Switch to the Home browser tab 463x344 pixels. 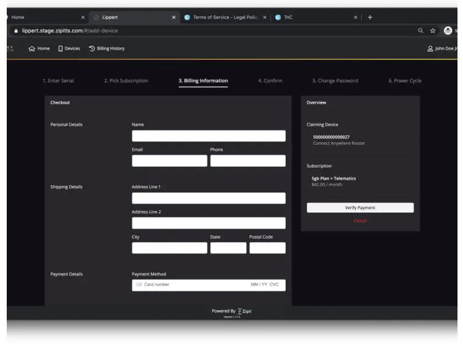click(x=44, y=17)
